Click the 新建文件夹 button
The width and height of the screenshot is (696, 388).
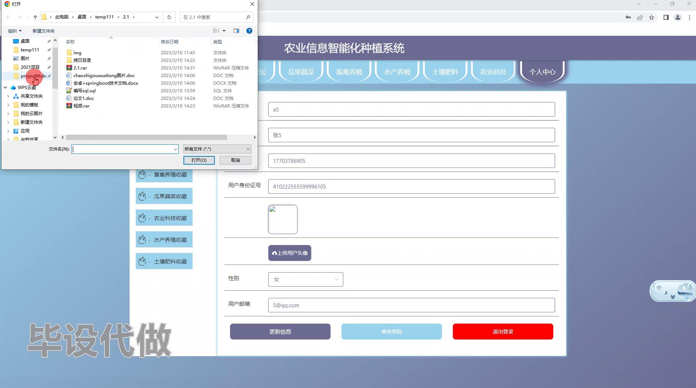click(43, 31)
